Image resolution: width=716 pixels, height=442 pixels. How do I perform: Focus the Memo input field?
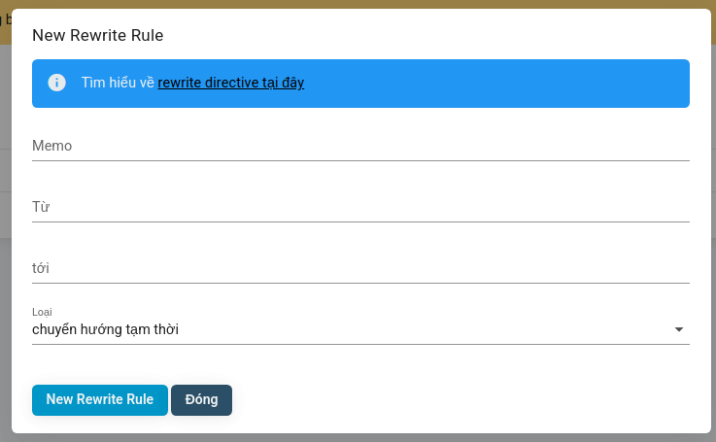pyautogui.click(x=360, y=146)
